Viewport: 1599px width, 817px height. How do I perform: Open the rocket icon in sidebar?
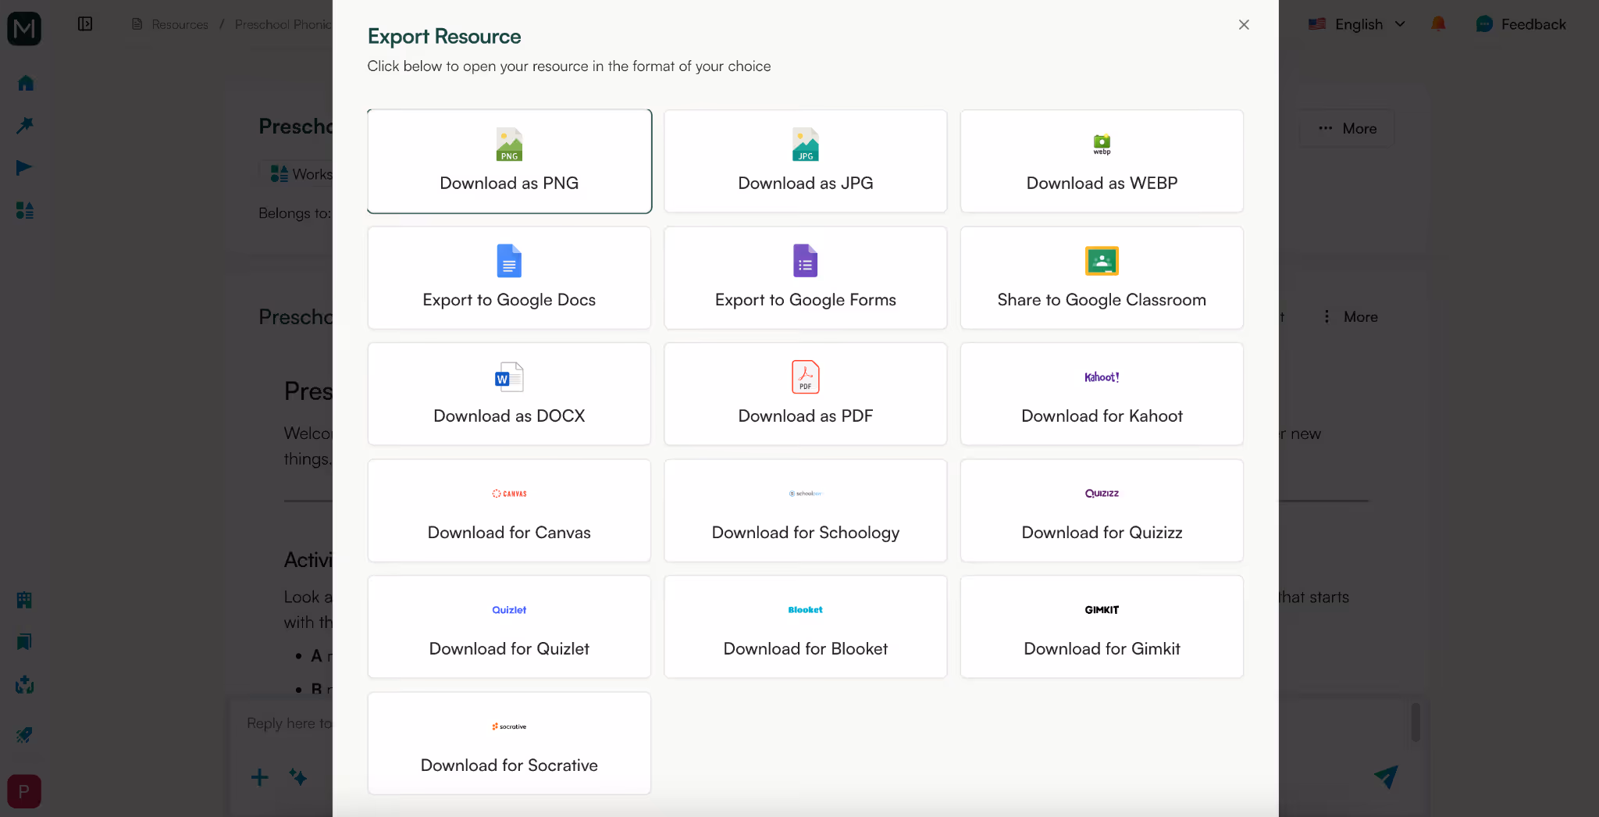(x=24, y=734)
